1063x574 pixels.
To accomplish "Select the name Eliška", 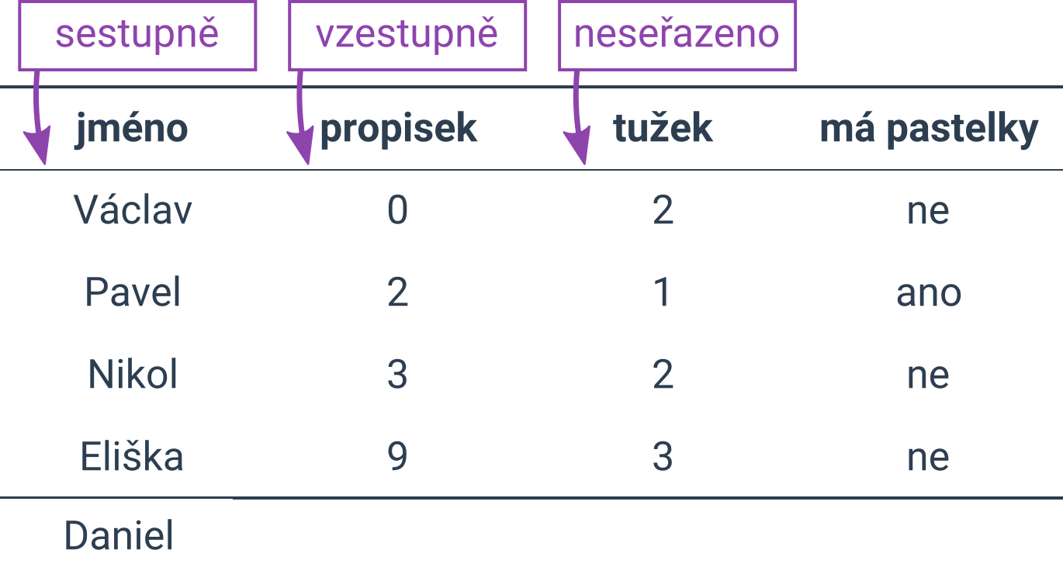I will click(133, 456).
